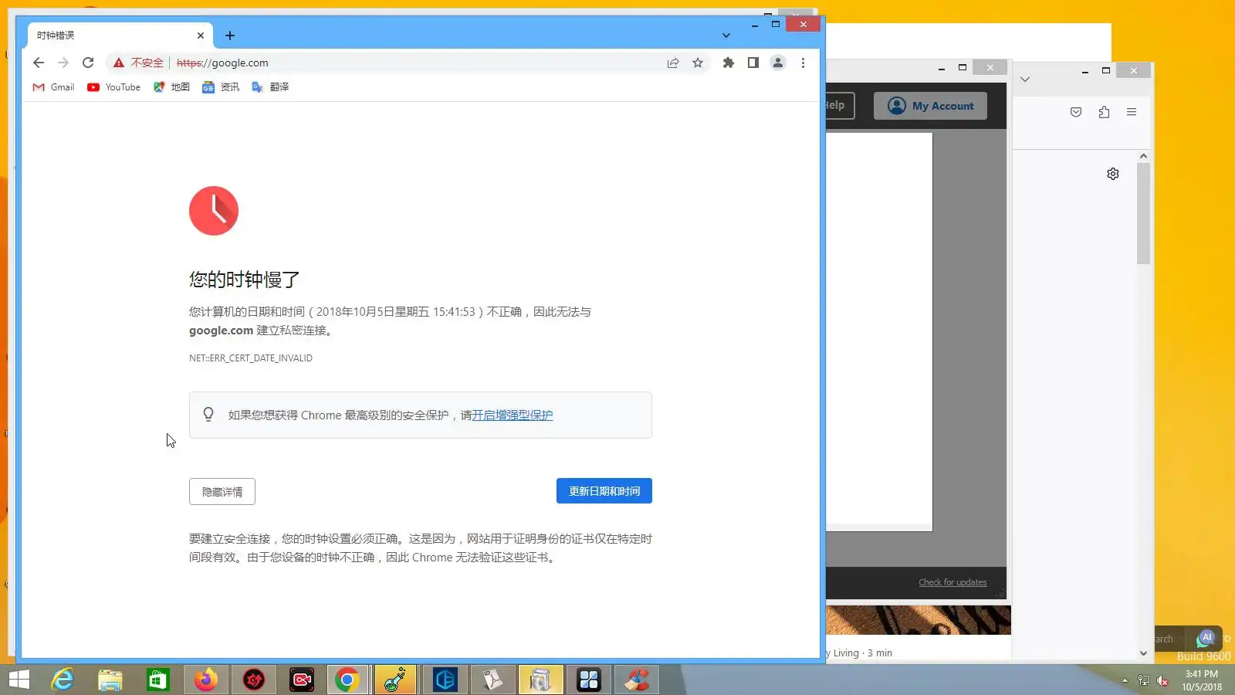Open the Chrome profile avatar
The image size is (1235, 695).
click(778, 63)
